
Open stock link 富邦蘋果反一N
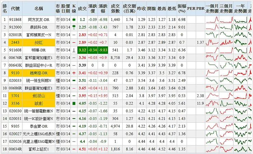coord(39,35)
